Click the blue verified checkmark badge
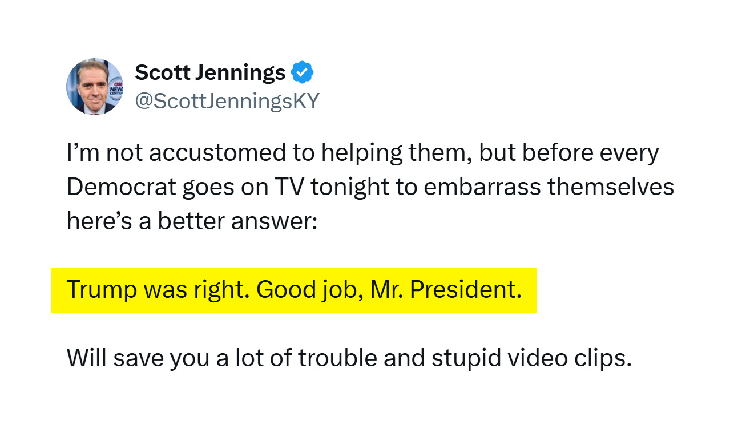Screen dimensions: 742x429 [303, 72]
